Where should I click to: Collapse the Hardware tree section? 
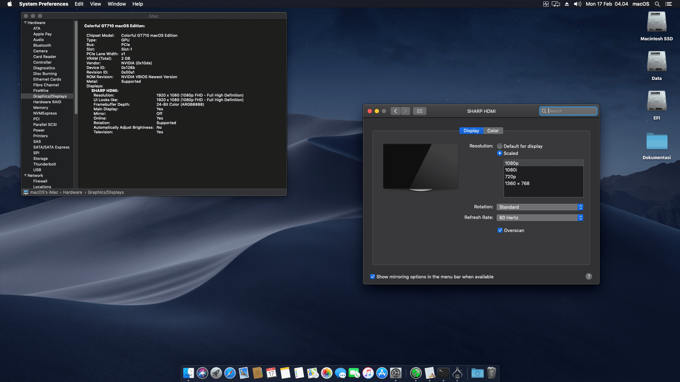25,23
